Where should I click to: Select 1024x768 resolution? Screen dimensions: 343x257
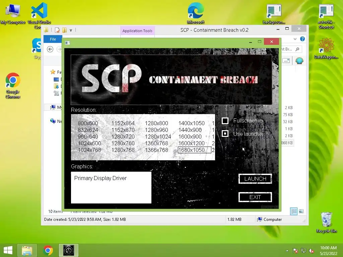(89, 150)
